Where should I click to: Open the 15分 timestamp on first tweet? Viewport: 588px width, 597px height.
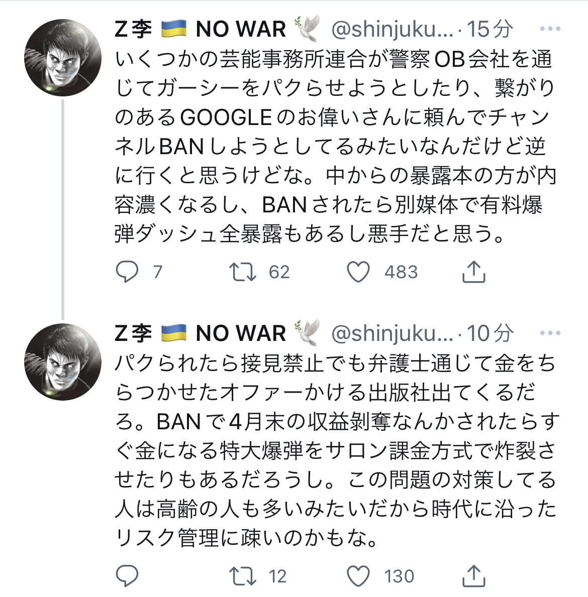[490, 29]
